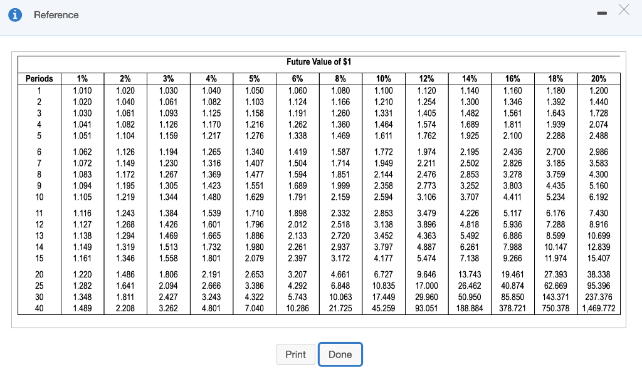Click the 14% column header
The width and height of the screenshot is (642, 372).
click(470, 78)
